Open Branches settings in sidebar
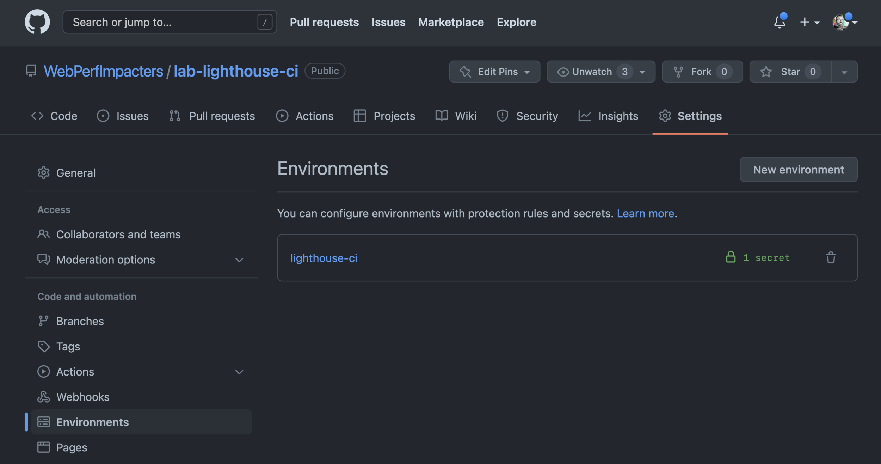The width and height of the screenshot is (881, 464). (x=80, y=321)
